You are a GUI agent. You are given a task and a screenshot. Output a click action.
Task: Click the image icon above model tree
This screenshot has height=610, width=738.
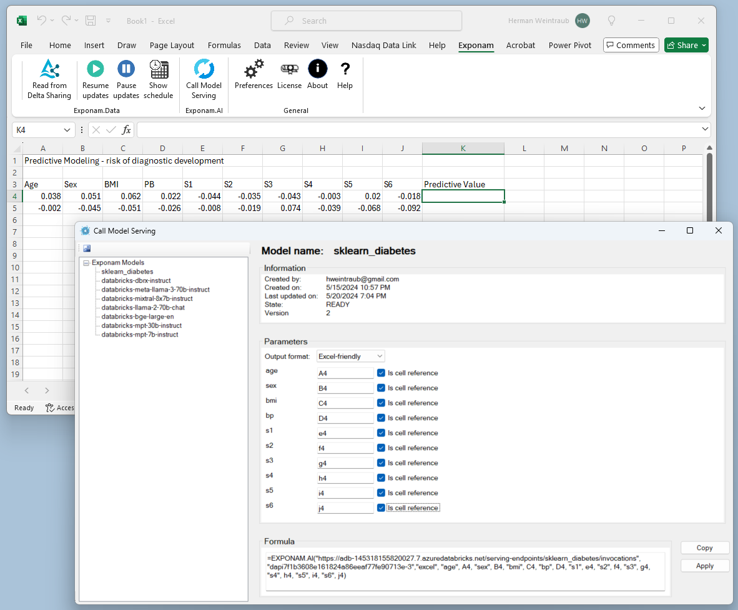point(87,248)
